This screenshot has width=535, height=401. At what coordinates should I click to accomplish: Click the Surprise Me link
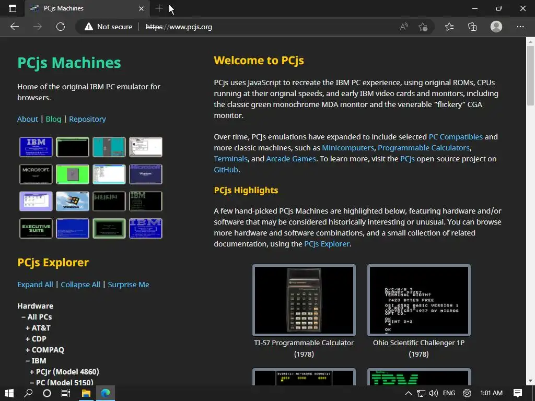click(x=129, y=285)
